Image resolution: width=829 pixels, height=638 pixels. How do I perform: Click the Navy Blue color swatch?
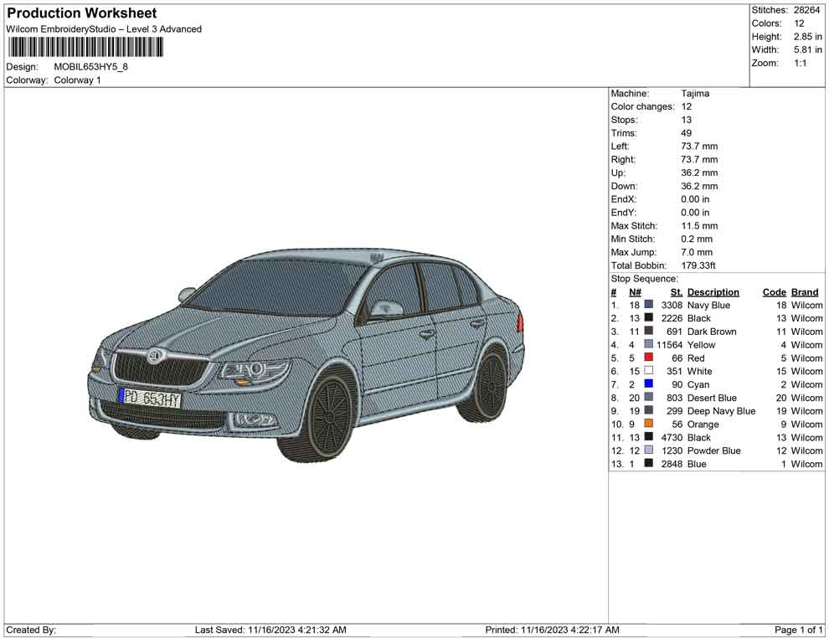click(x=649, y=306)
